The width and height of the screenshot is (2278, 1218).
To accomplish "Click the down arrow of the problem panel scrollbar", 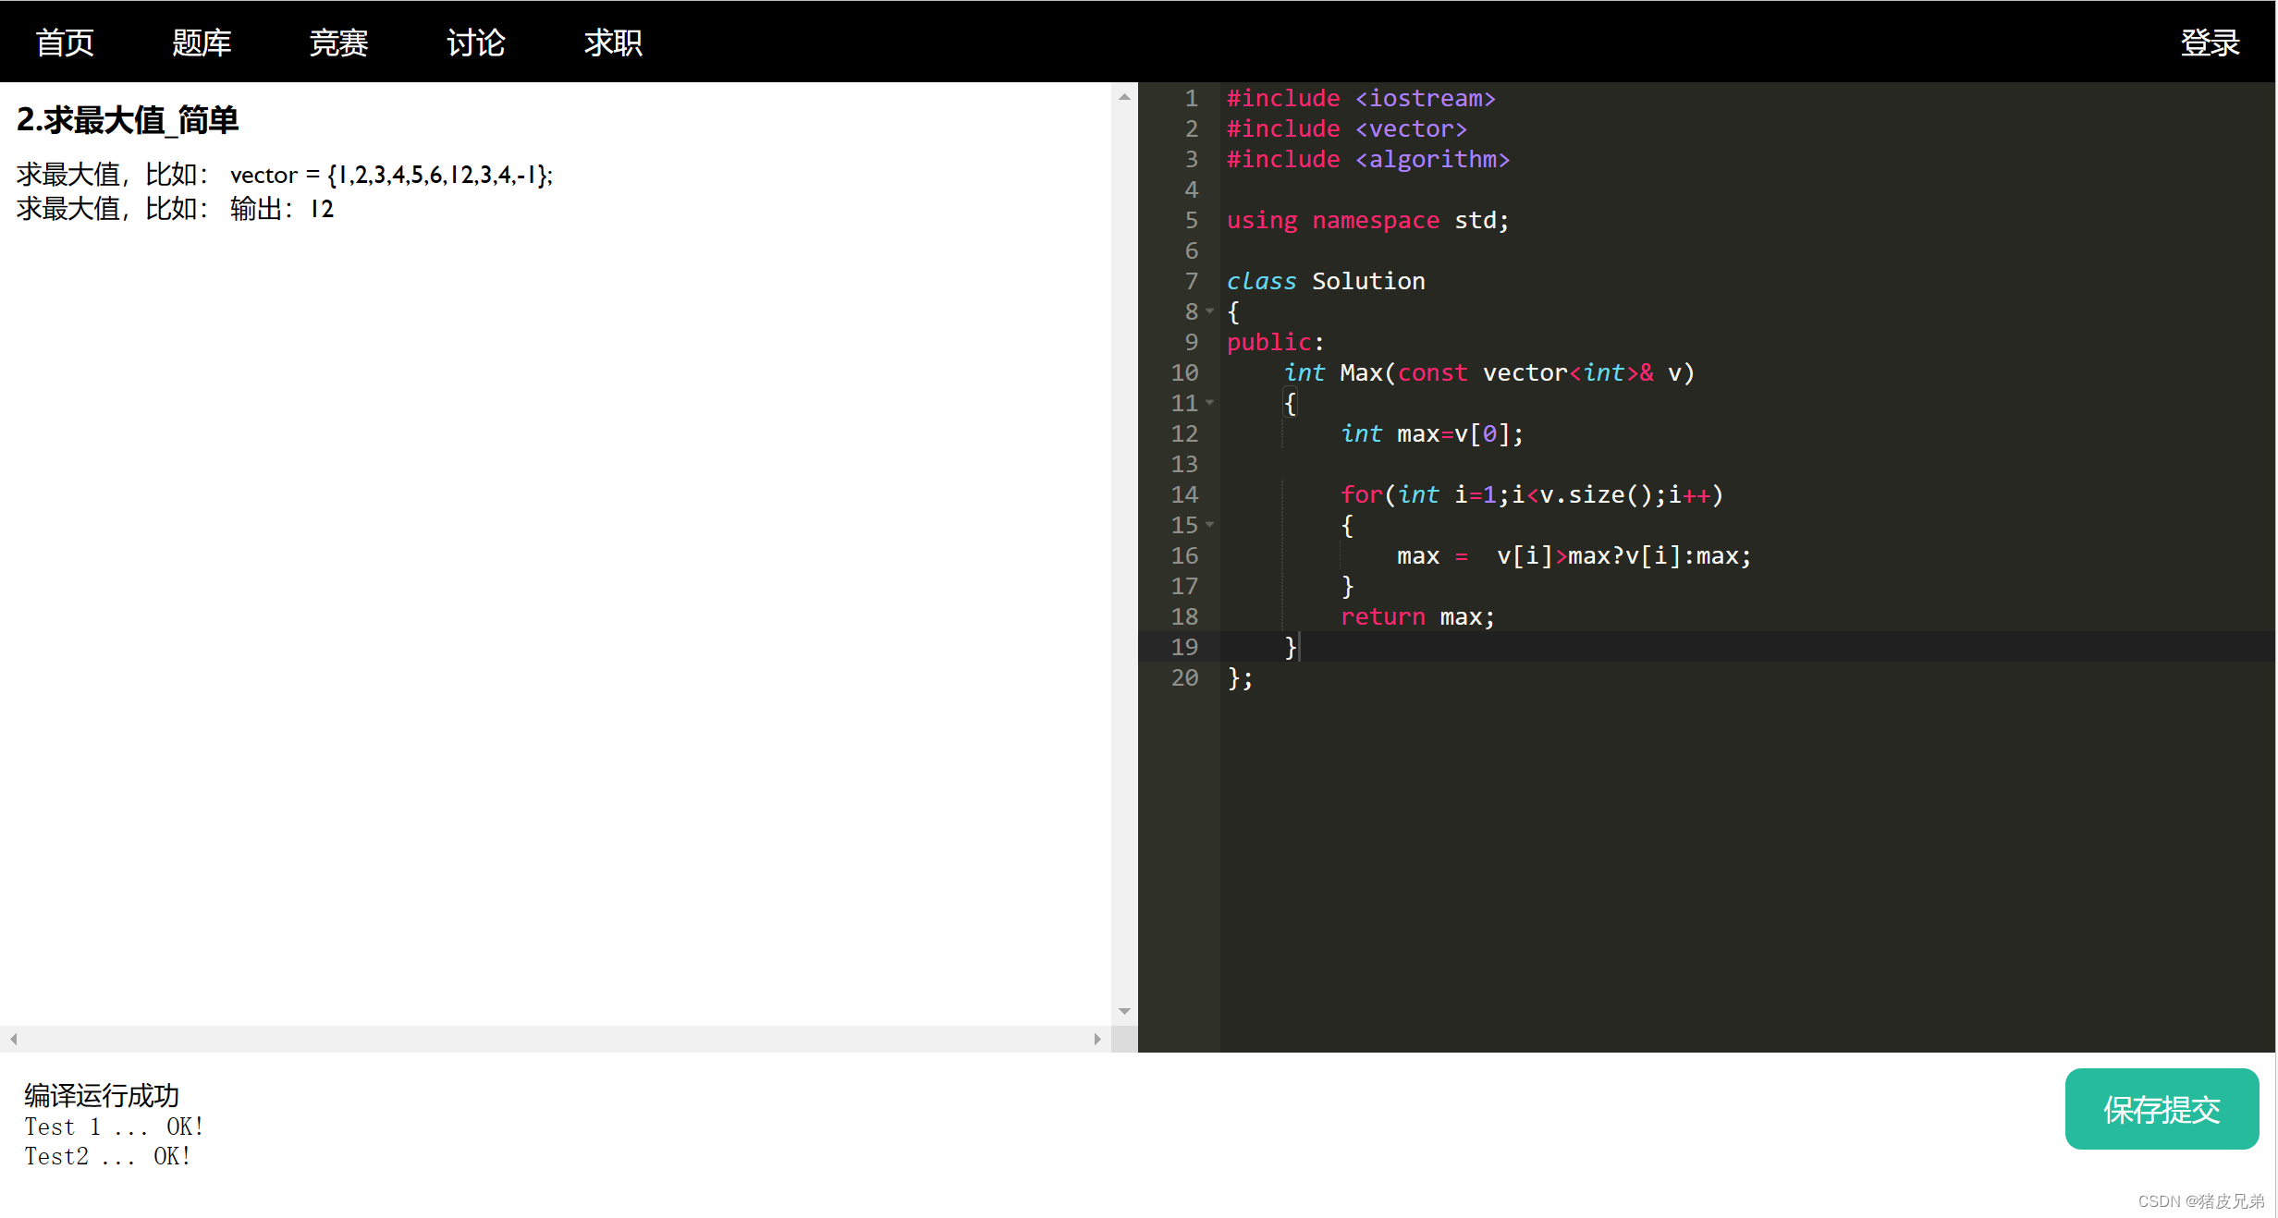I will click(x=1124, y=1011).
